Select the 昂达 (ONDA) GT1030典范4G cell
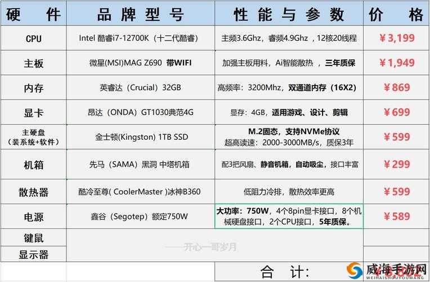Viewport: 430px width, 282px height. pyautogui.click(x=140, y=112)
